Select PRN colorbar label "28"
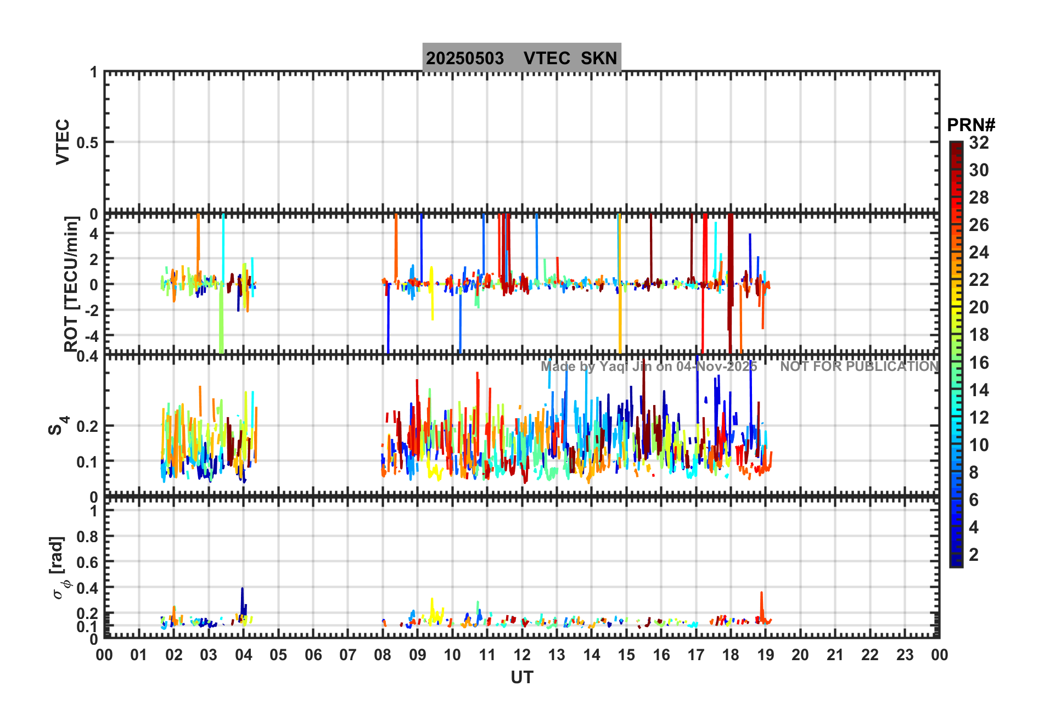The width and height of the screenshot is (1044, 709). tap(979, 198)
